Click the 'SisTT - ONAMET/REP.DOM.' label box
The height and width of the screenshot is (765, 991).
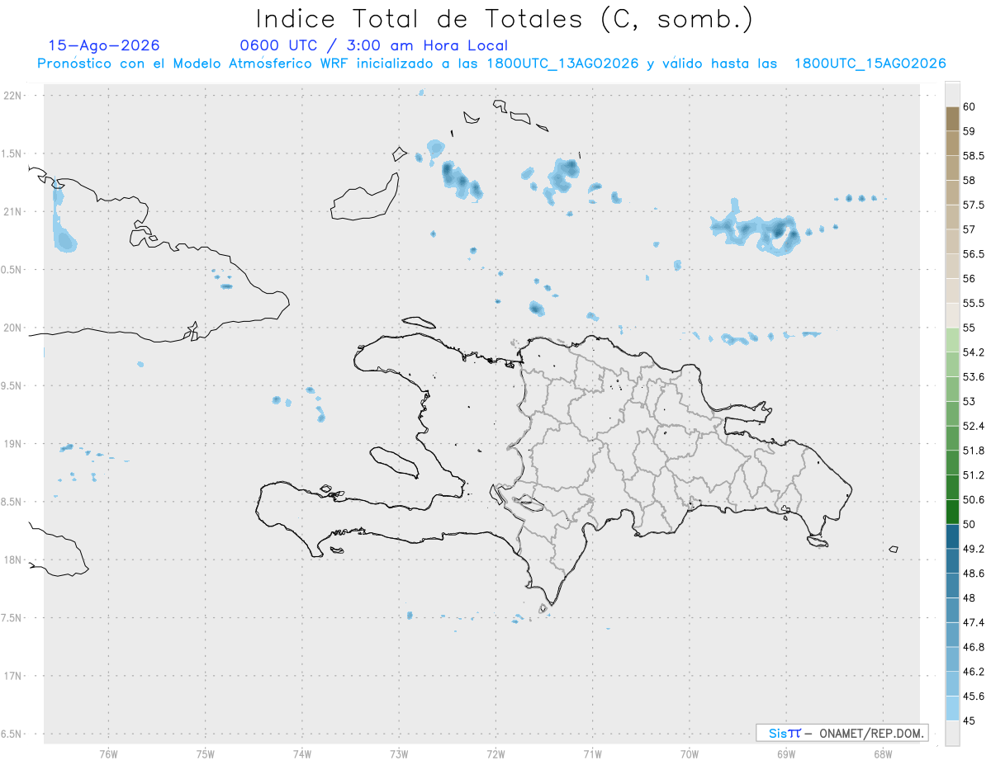[842, 733]
